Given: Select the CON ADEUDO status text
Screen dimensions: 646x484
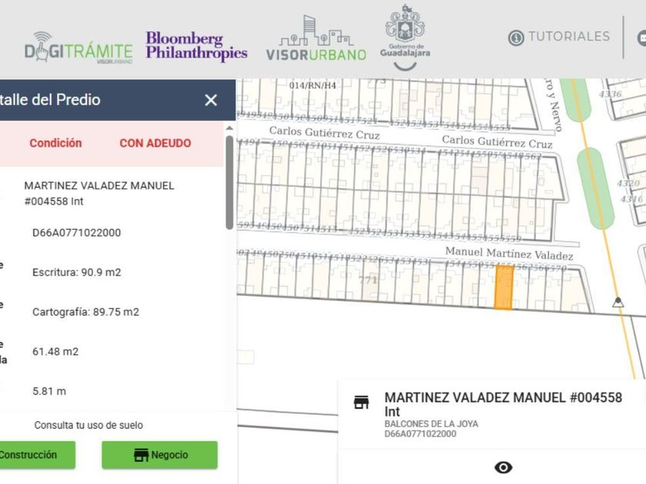Looking at the screenshot, I should (155, 143).
